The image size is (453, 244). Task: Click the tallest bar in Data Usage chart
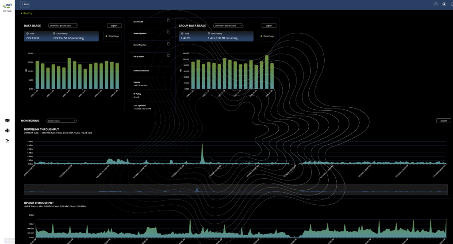(69, 73)
